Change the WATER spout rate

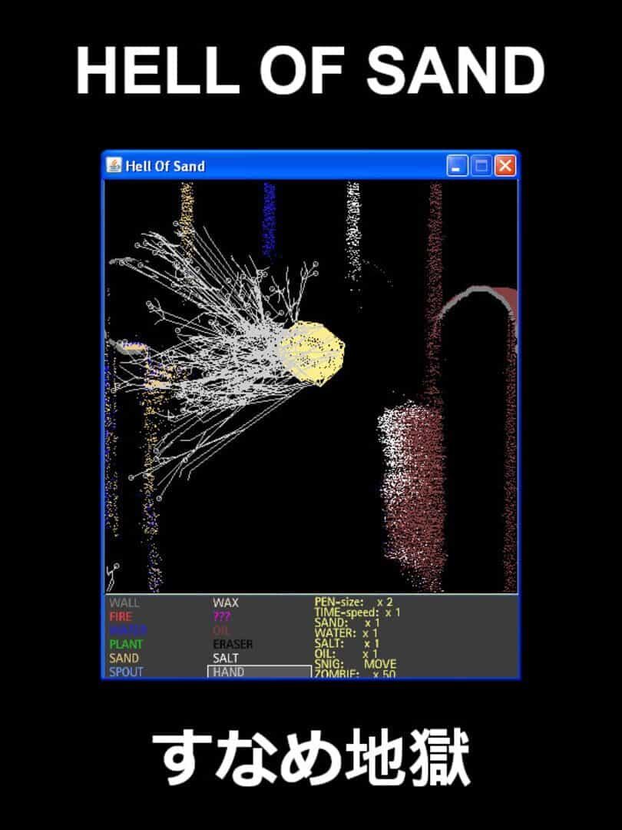point(346,632)
